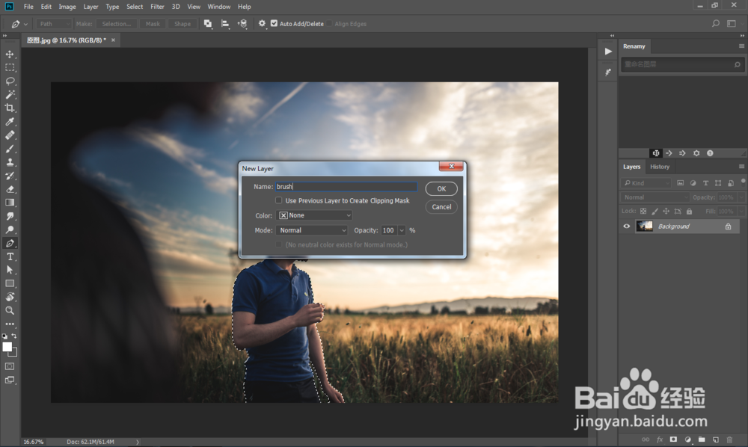Open path arrangement options
Viewport: 748px width, 447px height.
(242, 24)
